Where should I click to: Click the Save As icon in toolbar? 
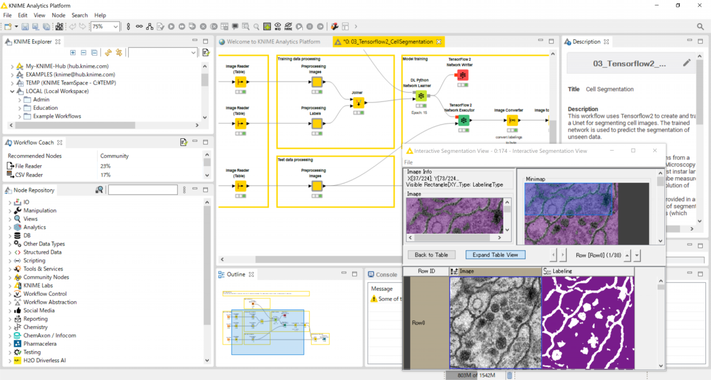coord(36,26)
